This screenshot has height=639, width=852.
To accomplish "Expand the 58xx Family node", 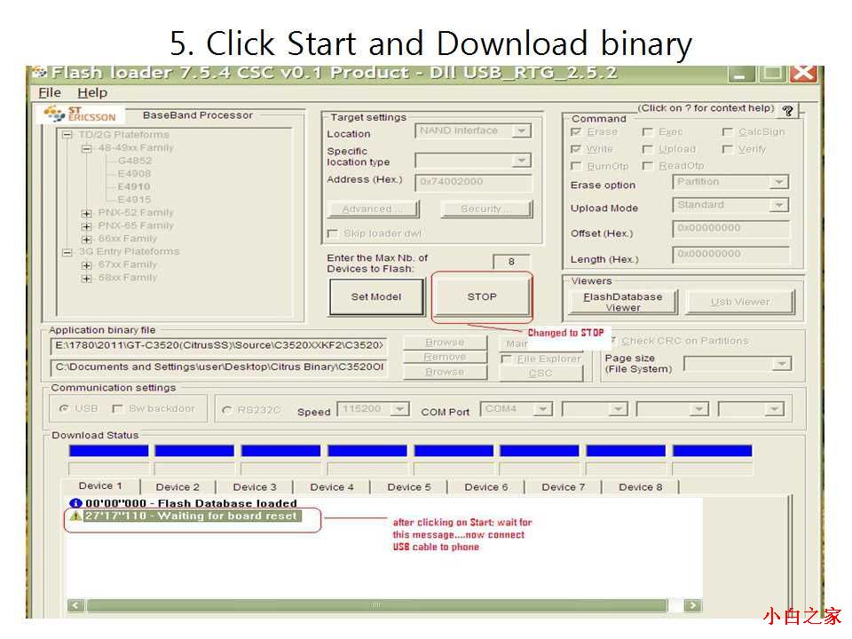I will (86, 278).
